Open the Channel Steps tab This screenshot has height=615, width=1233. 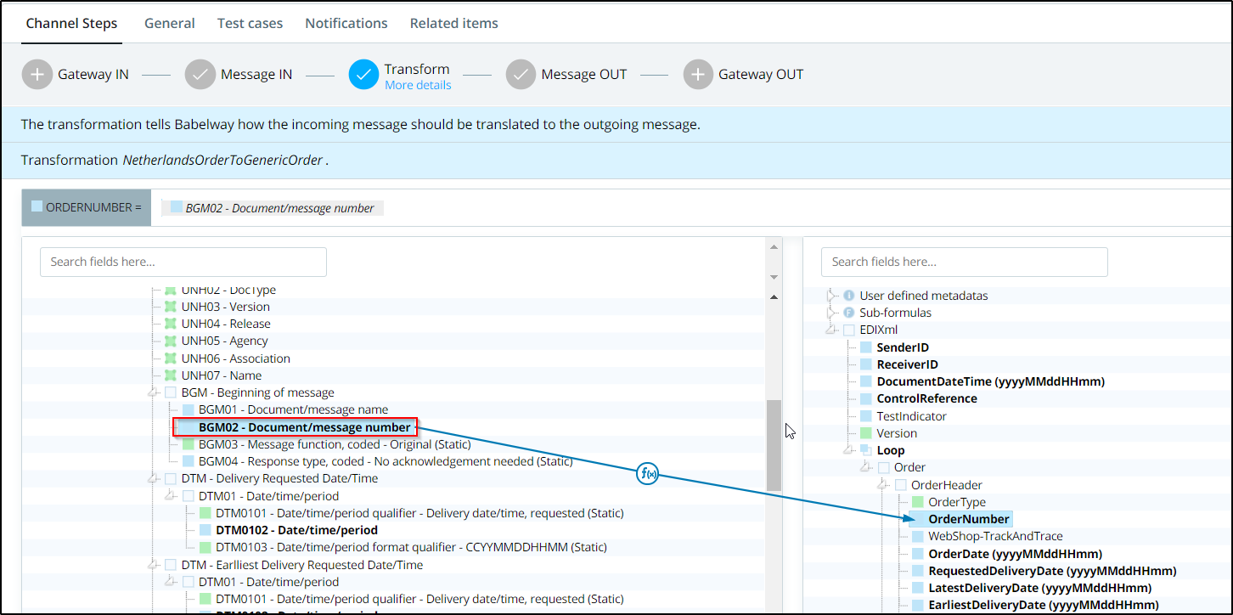click(x=71, y=23)
